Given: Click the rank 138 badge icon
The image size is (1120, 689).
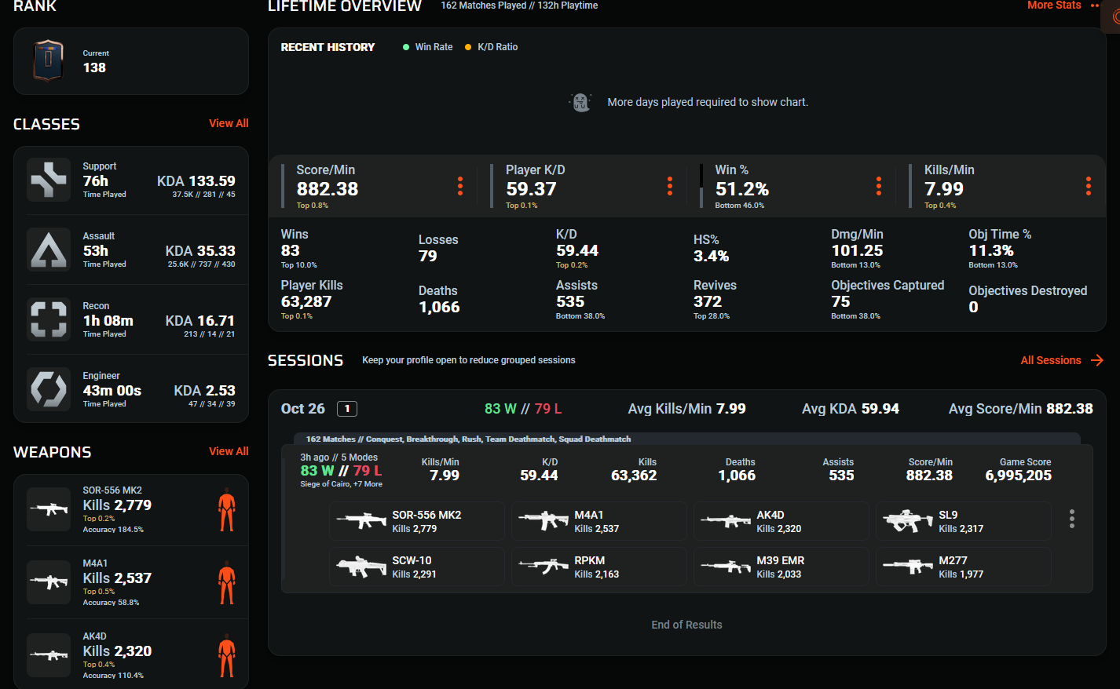Looking at the screenshot, I should tap(48, 61).
